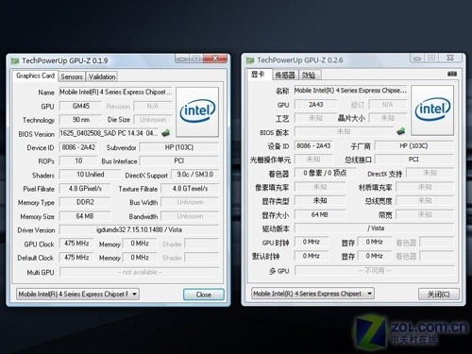
Task: Click the Close button in GPU-Z 0.1.9
Action: 204,295
